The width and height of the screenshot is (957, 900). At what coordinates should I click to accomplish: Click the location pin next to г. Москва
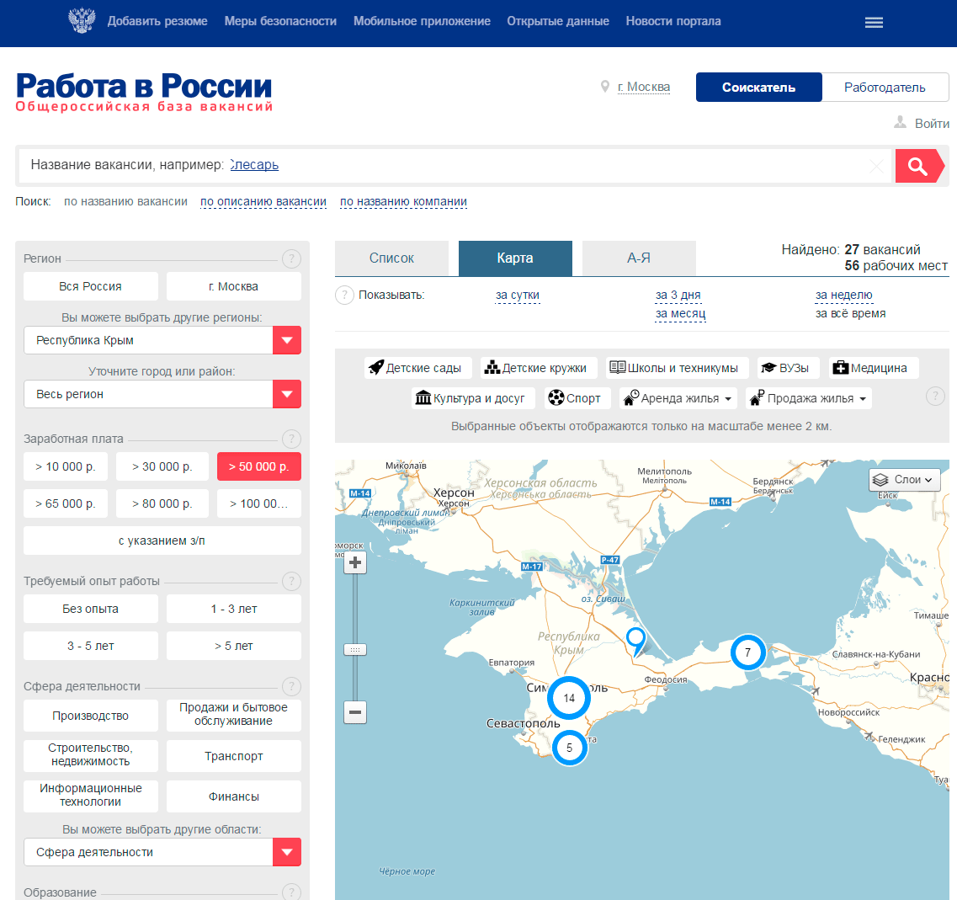click(605, 87)
